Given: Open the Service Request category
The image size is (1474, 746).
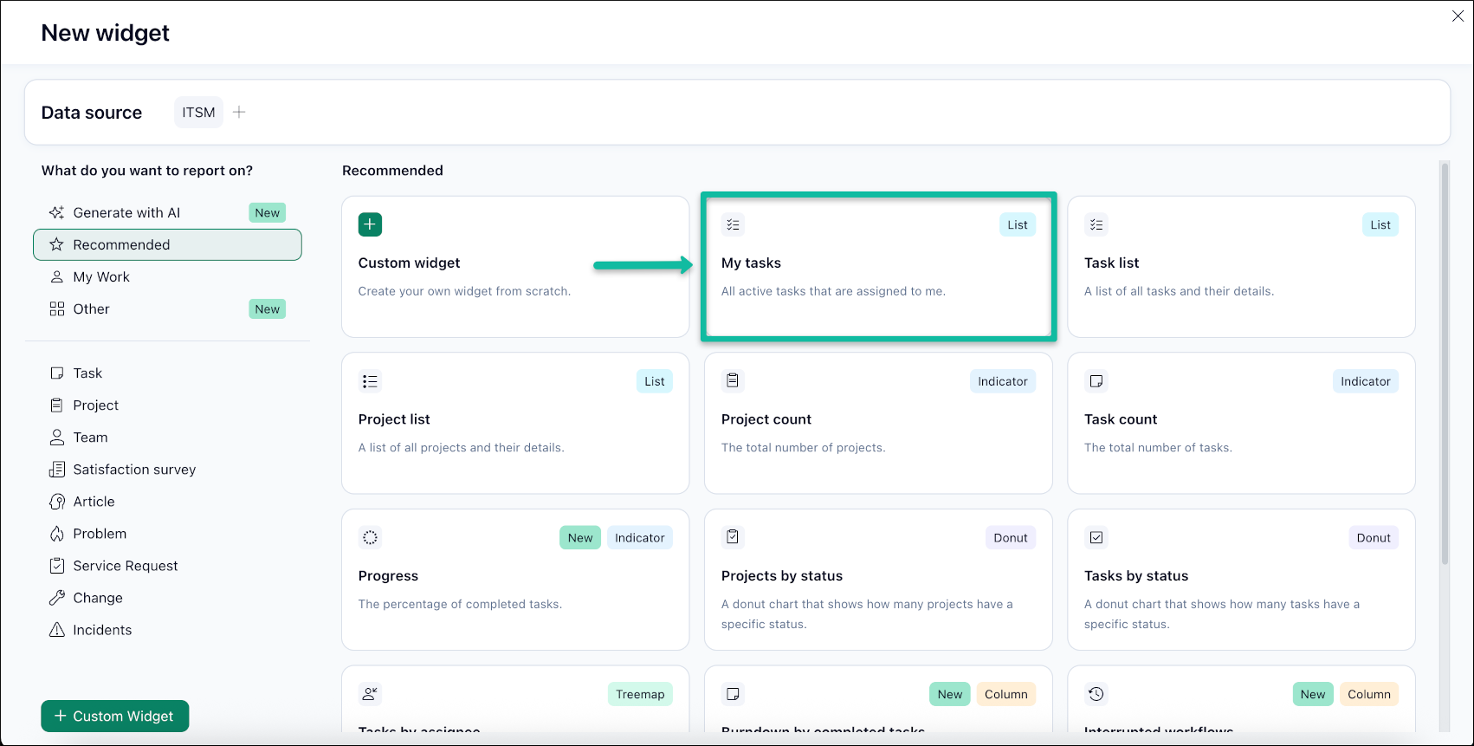Looking at the screenshot, I should [x=126, y=566].
